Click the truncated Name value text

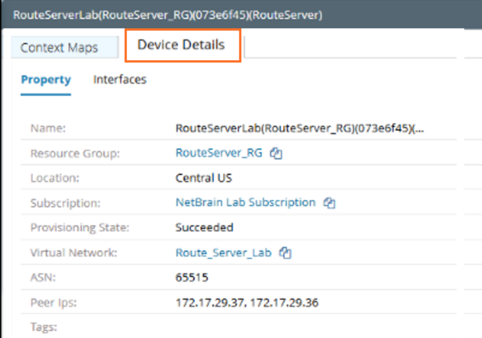299,129
